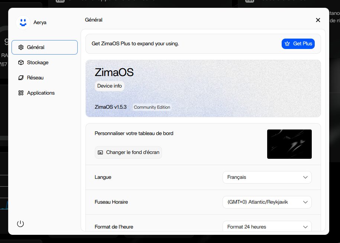Open the Langue dropdown showing Français
Image resolution: width=340 pixels, height=243 pixels.
pyautogui.click(x=267, y=177)
